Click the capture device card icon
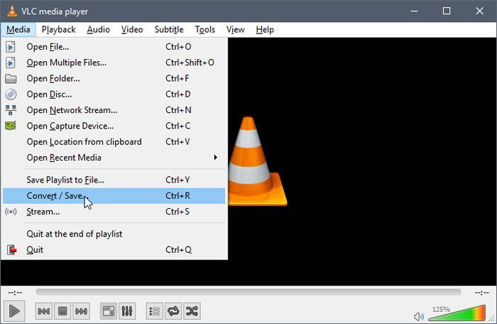The image size is (497, 324). 11,126
